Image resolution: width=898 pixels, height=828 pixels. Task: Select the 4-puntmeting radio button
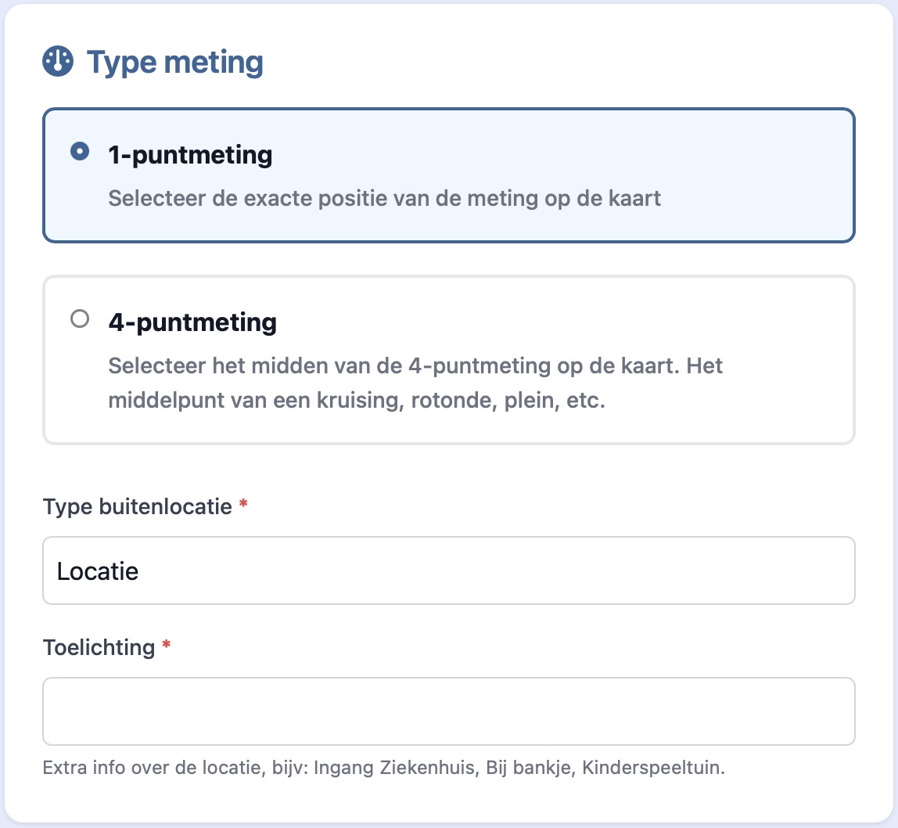[x=79, y=319]
